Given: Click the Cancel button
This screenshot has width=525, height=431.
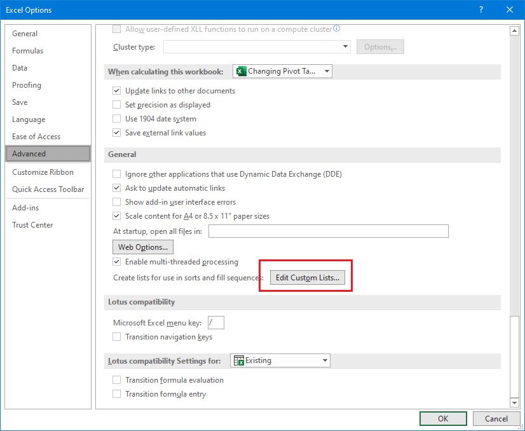Looking at the screenshot, I should [496, 419].
